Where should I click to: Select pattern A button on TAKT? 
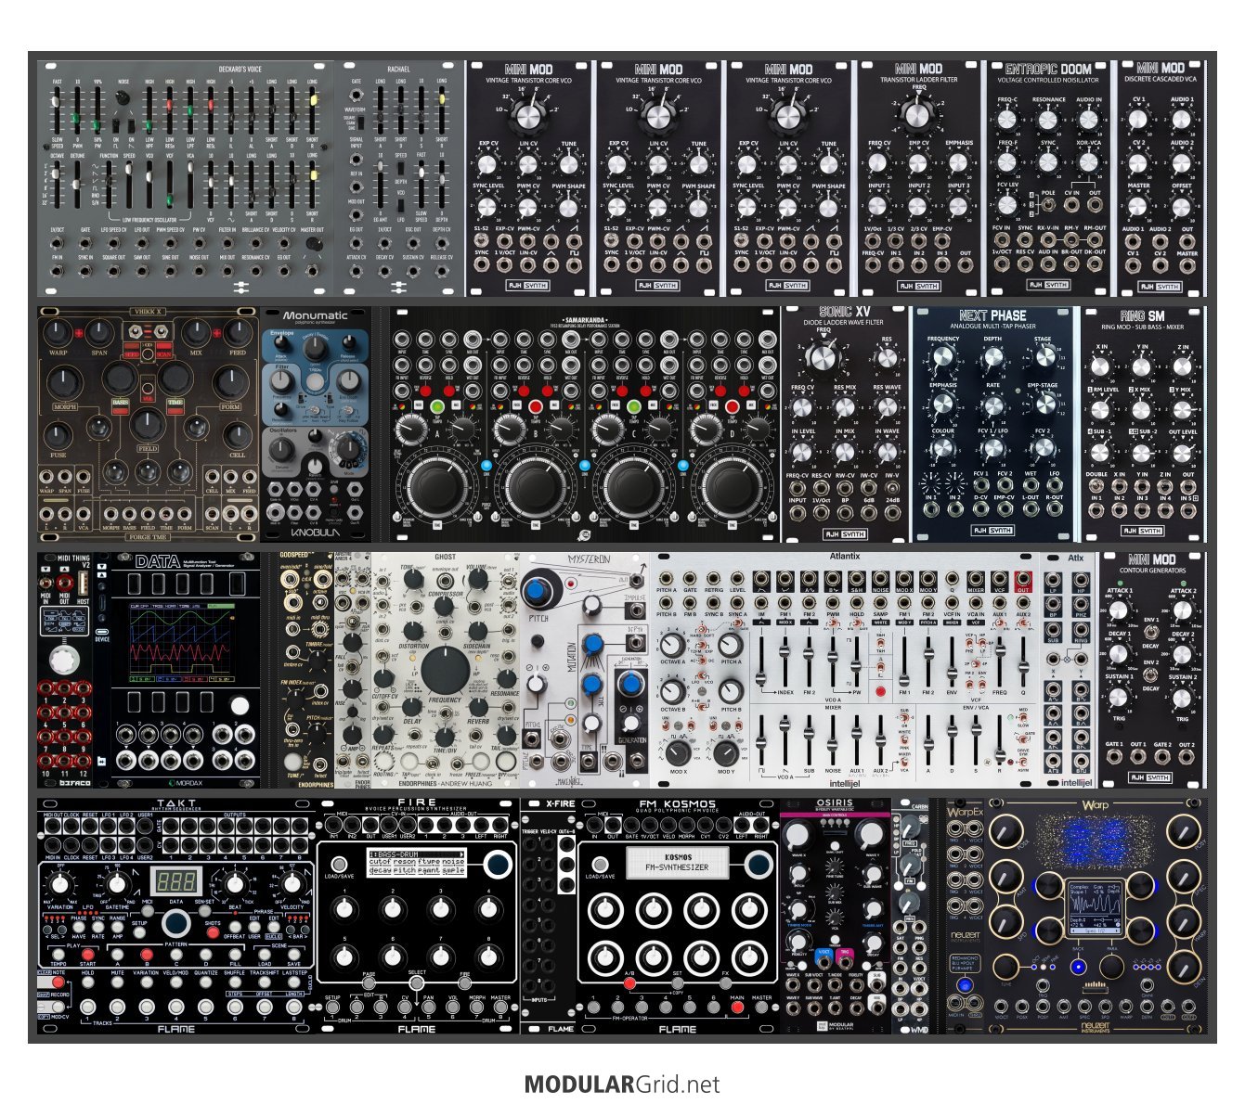tap(117, 955)
